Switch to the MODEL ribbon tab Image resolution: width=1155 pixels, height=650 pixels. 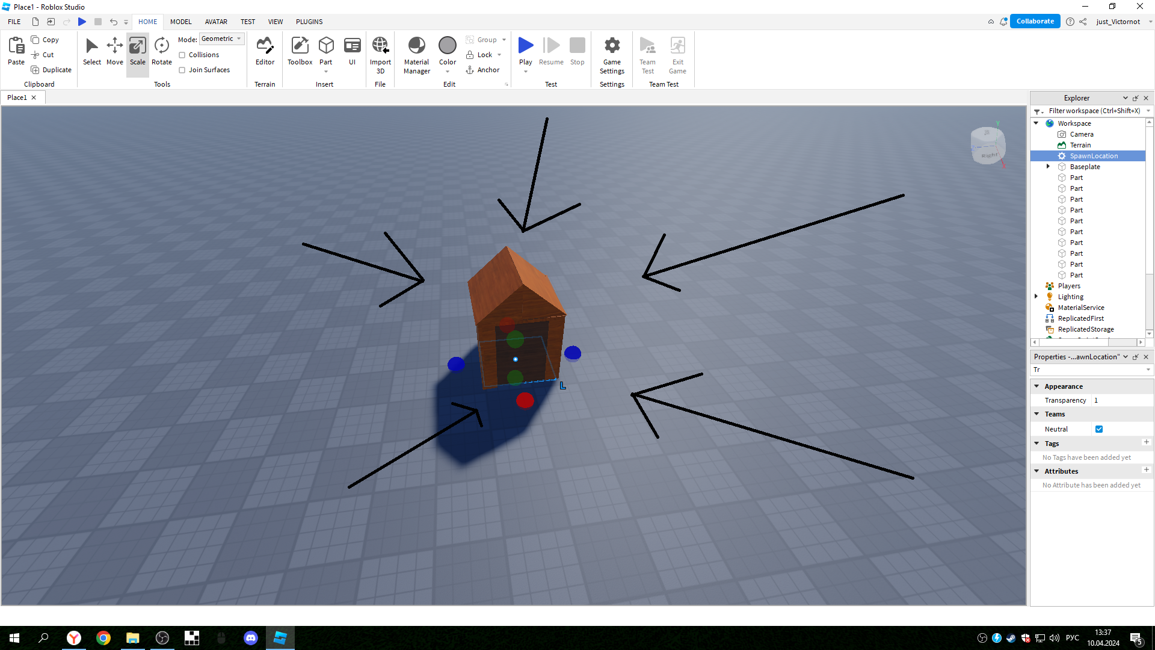(180, 22)
